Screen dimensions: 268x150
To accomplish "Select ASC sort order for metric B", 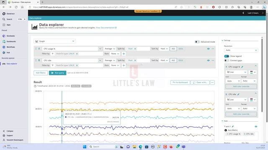I will tap(173, 60).
